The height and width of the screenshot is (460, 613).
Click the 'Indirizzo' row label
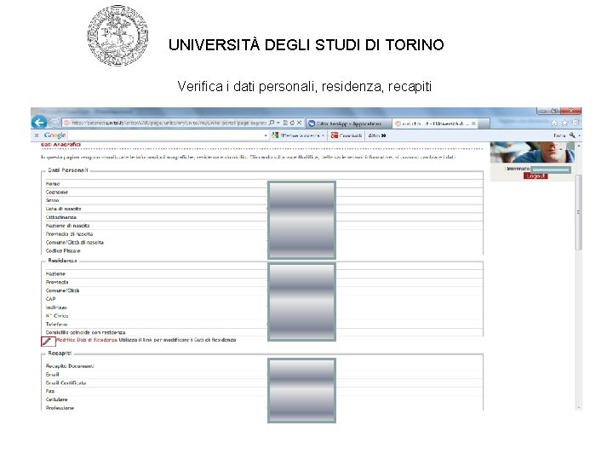[x=56, y=308]
